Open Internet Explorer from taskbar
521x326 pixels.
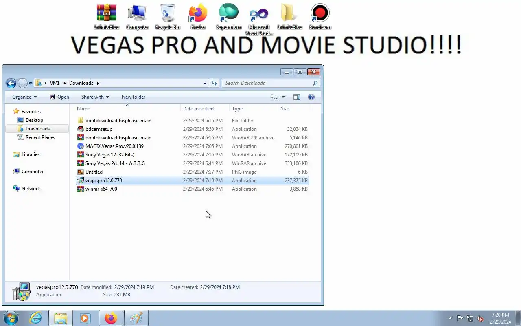(x=36, y=318)
